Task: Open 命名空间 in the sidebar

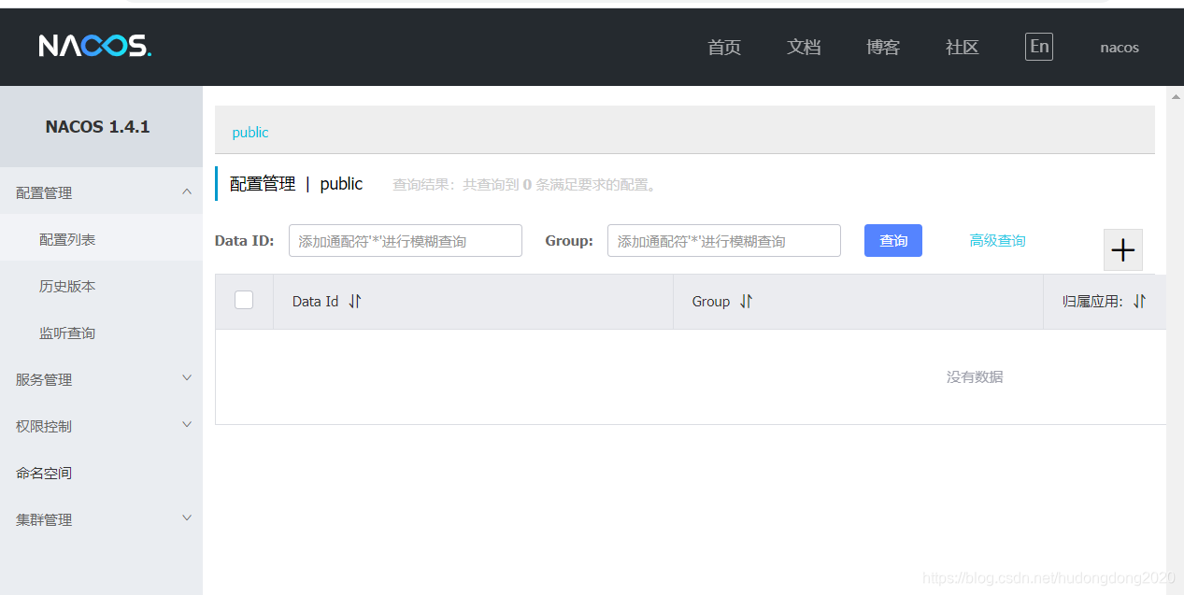Action: [101, 473]
